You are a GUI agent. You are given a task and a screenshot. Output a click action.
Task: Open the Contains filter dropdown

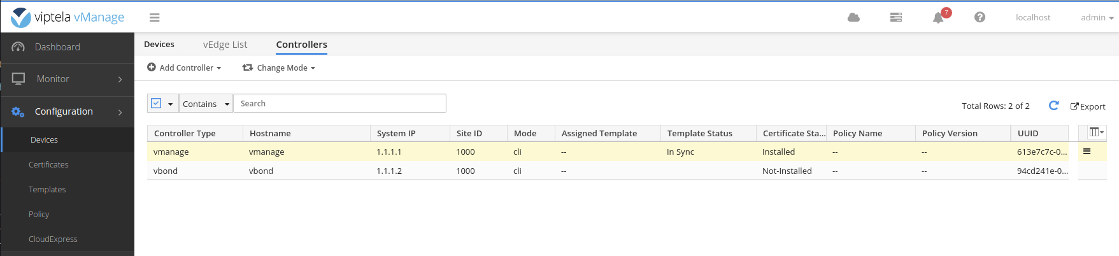click(206, 104)
